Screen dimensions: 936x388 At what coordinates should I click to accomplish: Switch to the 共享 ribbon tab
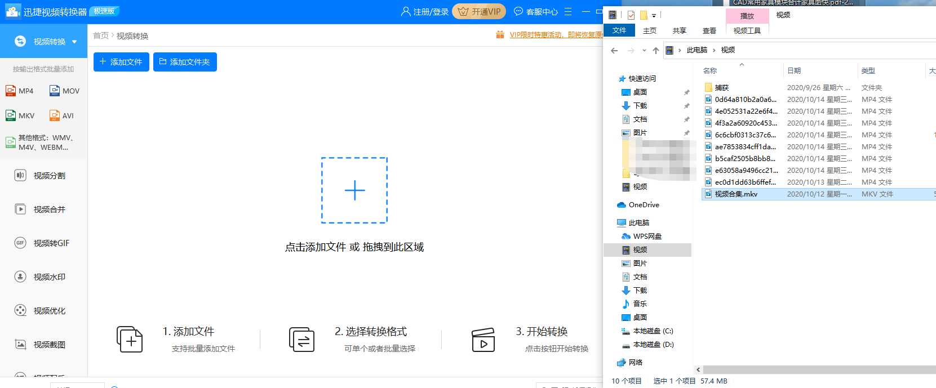(x=680, y=31)
